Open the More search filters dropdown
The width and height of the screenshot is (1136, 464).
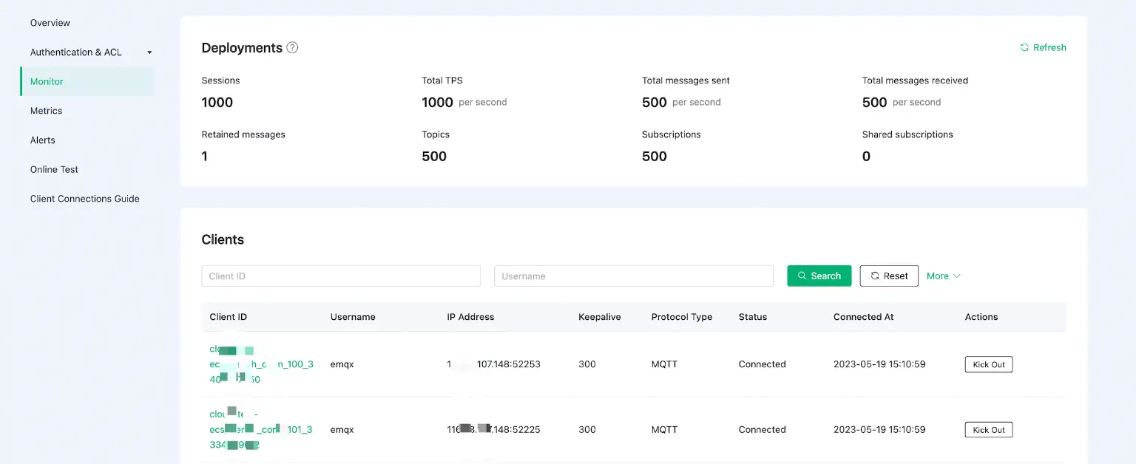[x=944, y=275]
